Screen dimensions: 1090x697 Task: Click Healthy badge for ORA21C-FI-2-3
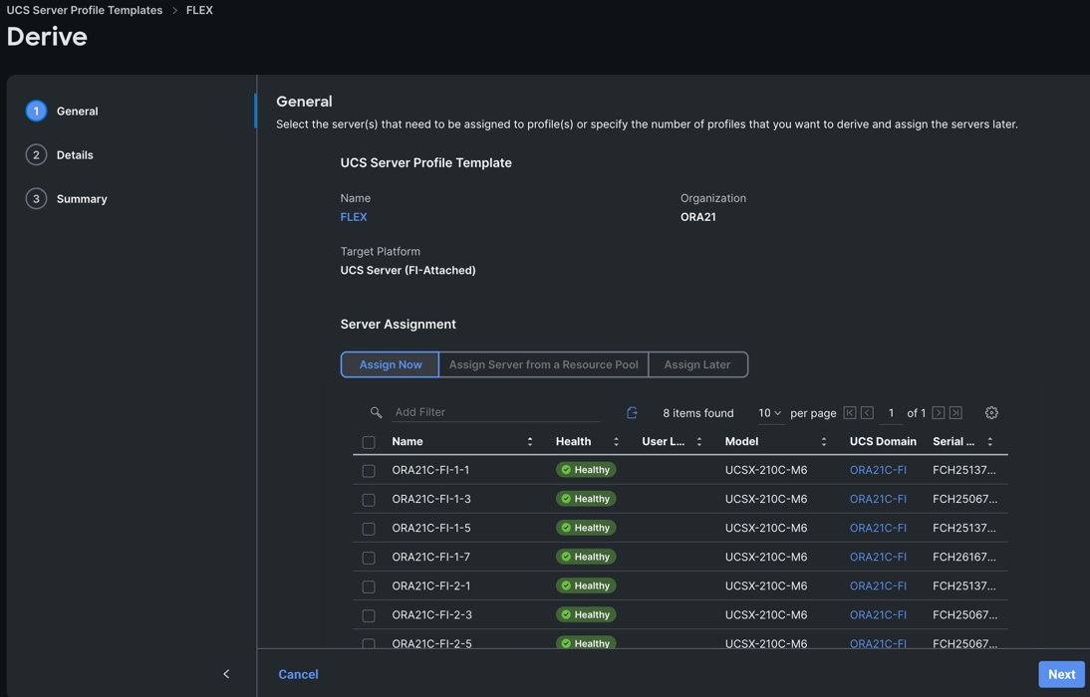click(586, 615)
